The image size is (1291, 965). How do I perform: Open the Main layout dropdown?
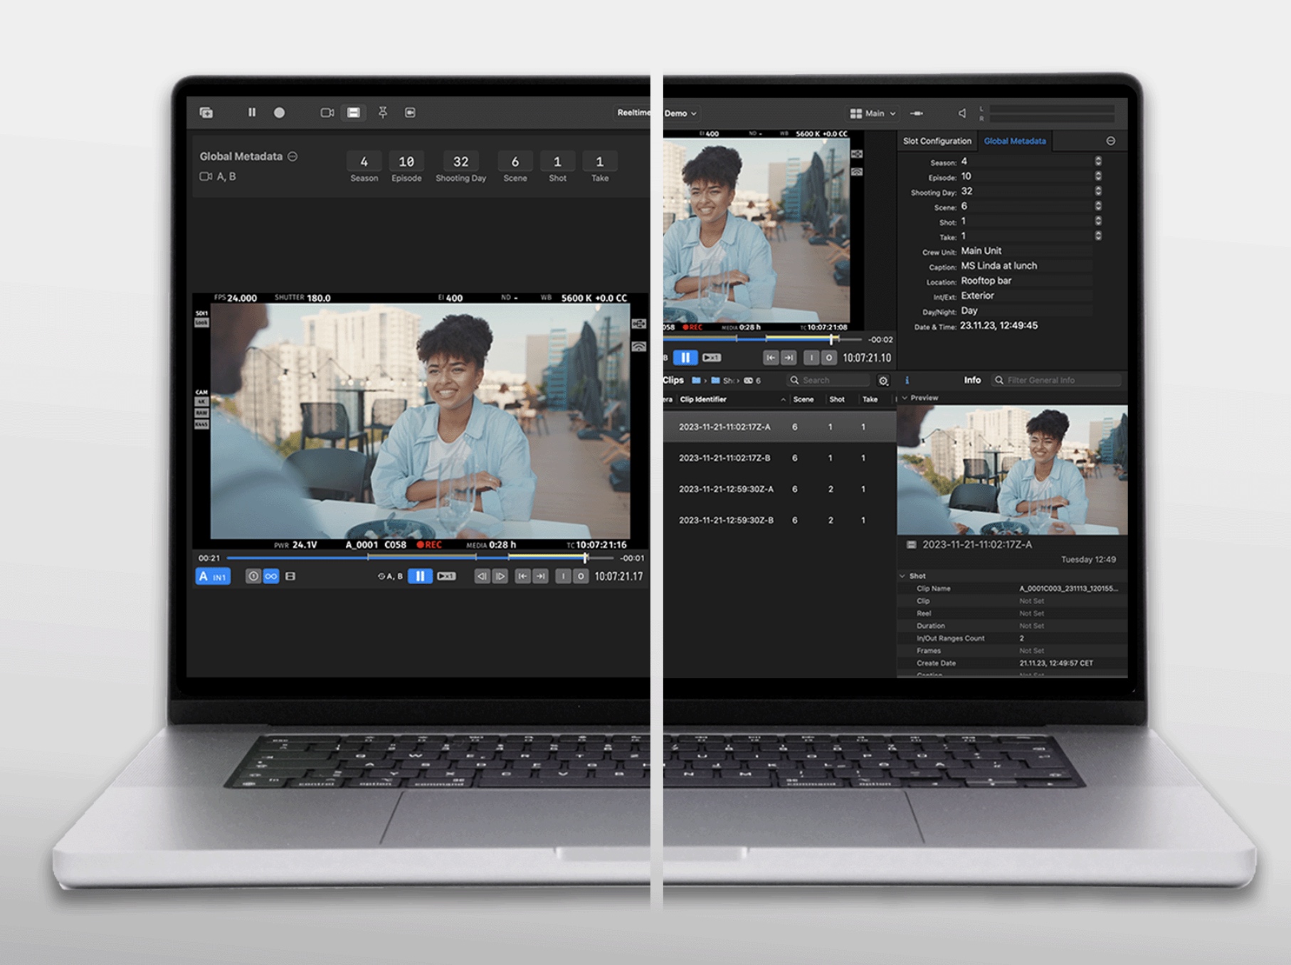873,113
